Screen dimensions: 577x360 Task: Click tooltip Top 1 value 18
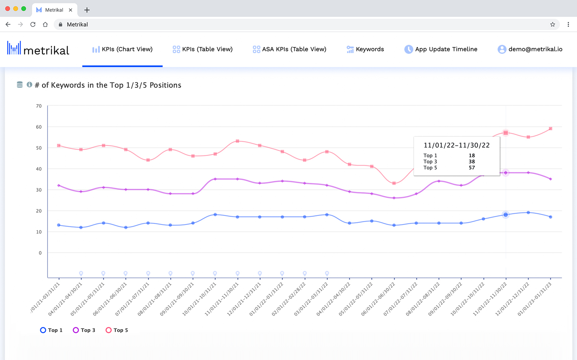(x=472, y=156)
